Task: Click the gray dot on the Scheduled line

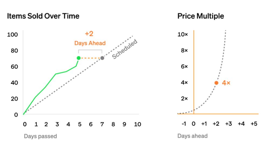Action: click(x=102, y=58)
